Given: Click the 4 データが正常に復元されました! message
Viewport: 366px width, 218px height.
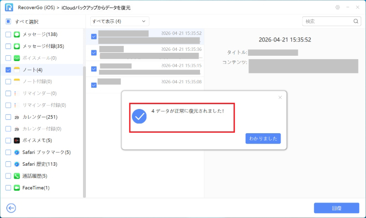Looking at the screenshot, I should click(188, 111).
